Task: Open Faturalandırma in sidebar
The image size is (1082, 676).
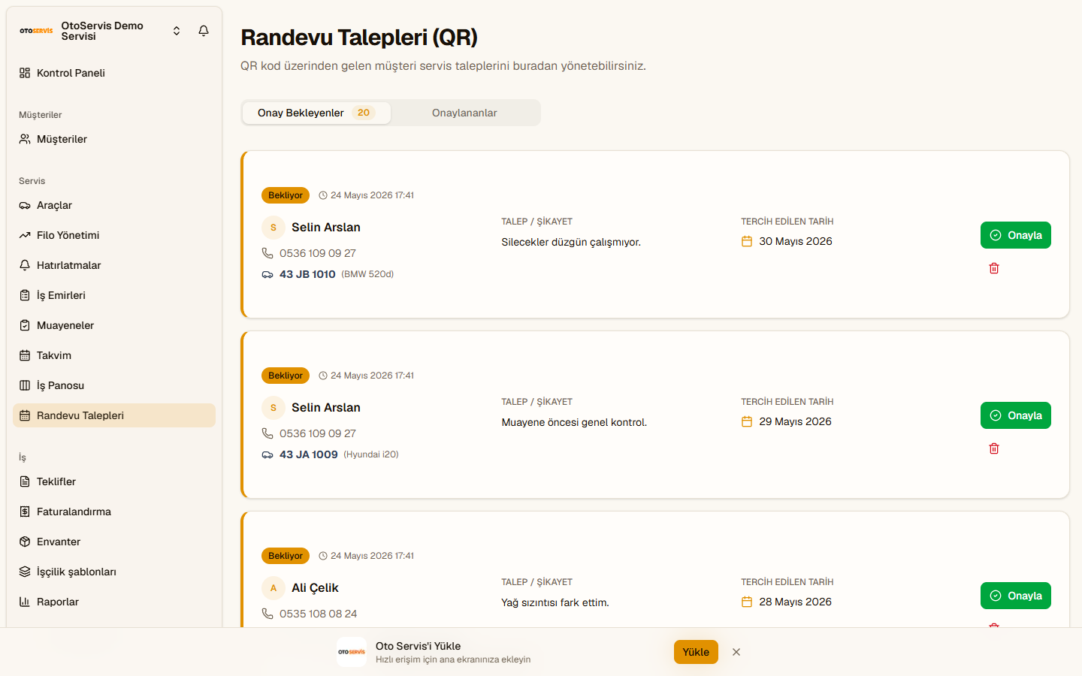Action: (x=114, y=512)
